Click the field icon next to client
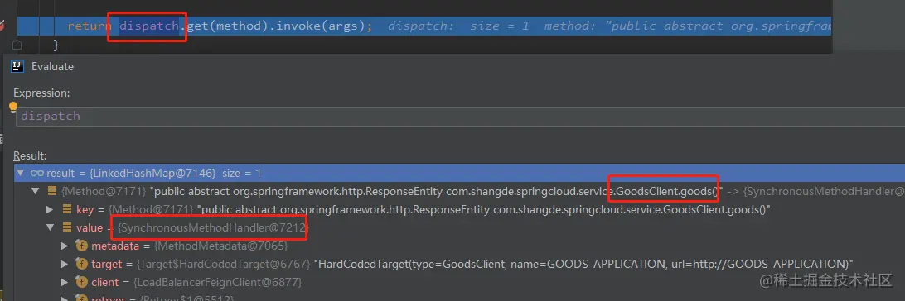This screenshot has height=301, width=905. (82, 283)
